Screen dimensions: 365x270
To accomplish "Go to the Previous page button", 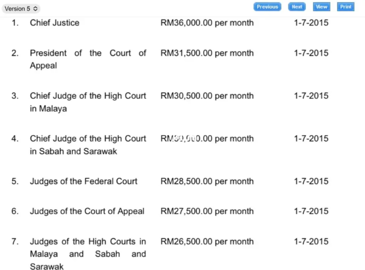I will point(267,7).
